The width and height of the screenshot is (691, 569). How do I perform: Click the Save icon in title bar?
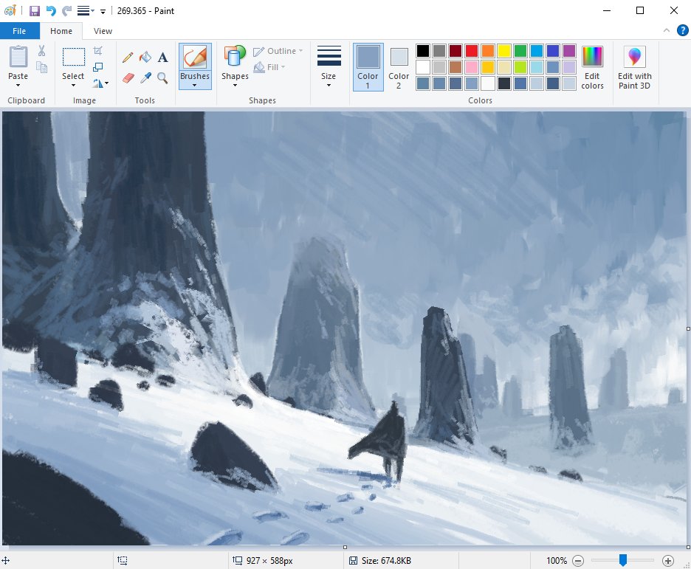coord(35,10)
